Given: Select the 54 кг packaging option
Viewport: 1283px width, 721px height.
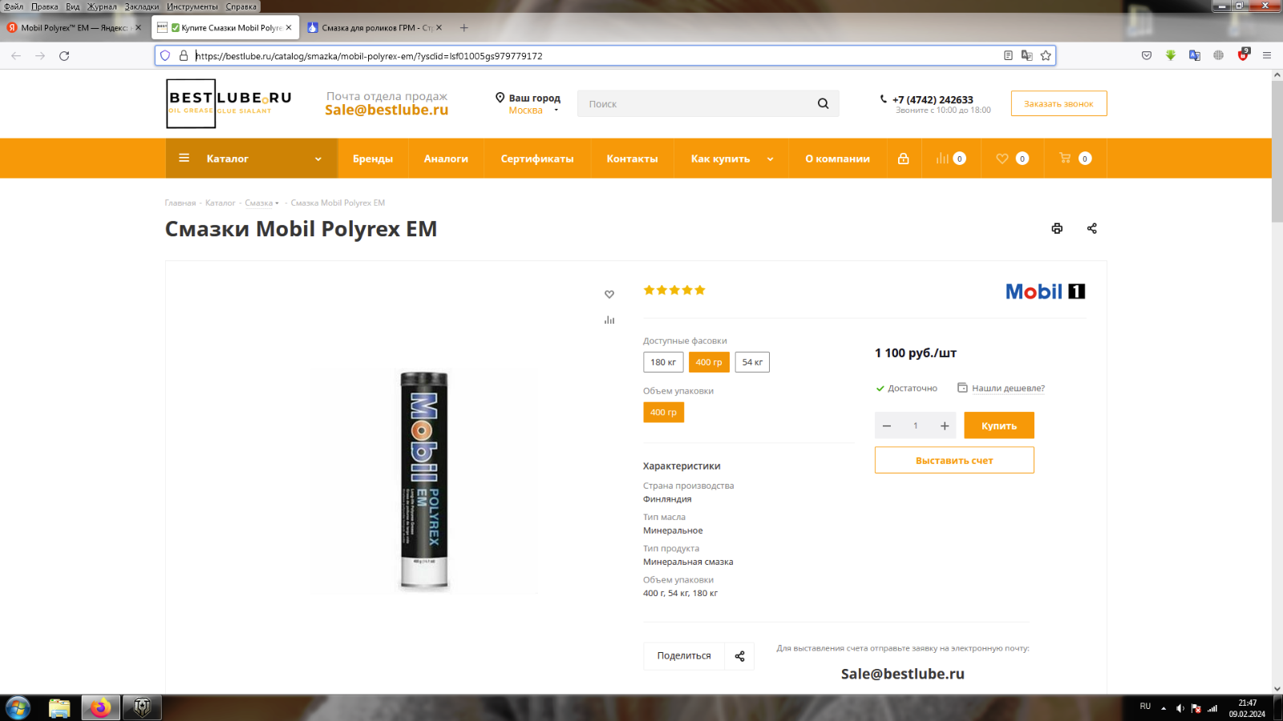Looking at the screenshot, I should (x=752, y=362).
